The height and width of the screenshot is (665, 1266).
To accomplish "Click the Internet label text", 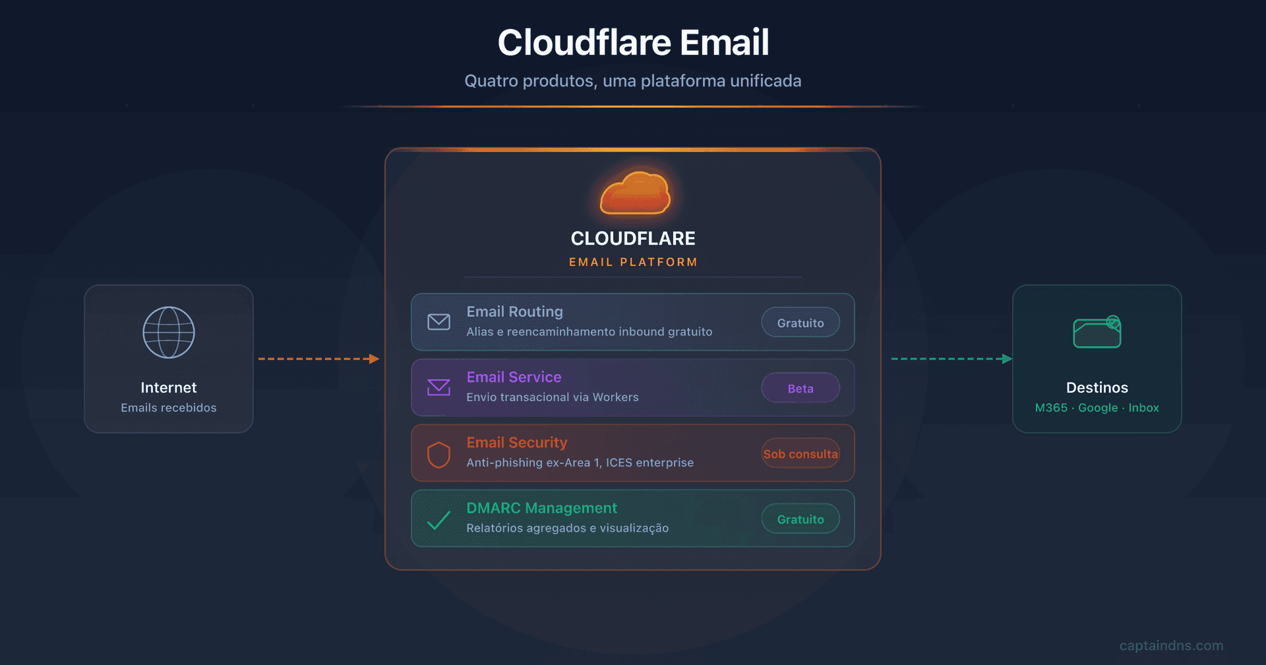I will [169, 388].
